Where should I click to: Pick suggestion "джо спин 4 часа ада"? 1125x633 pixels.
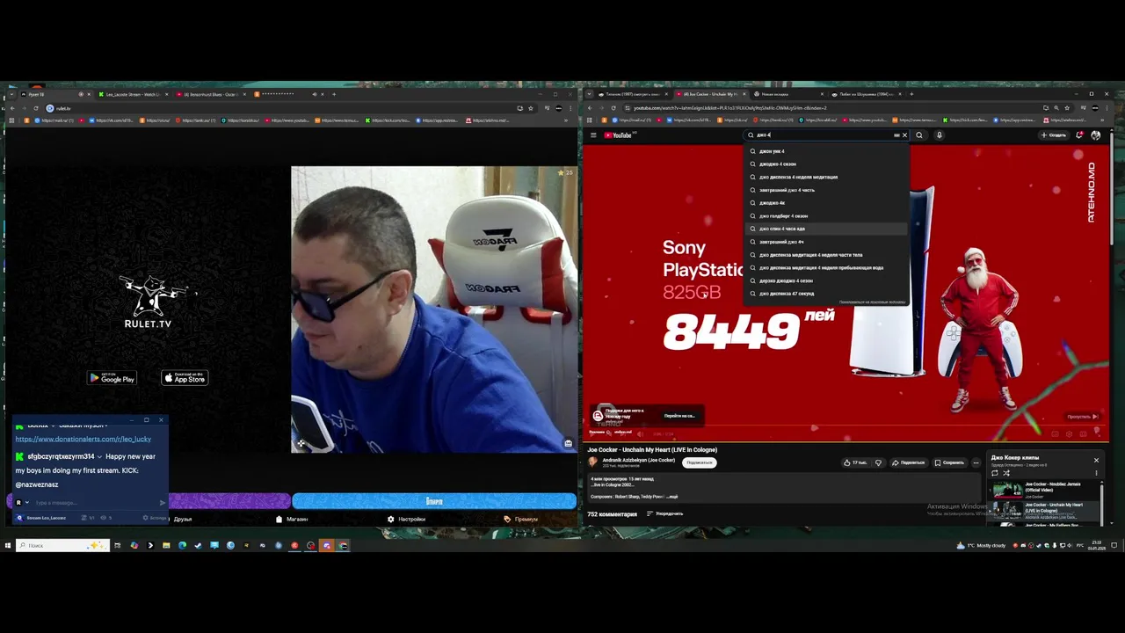826,229
